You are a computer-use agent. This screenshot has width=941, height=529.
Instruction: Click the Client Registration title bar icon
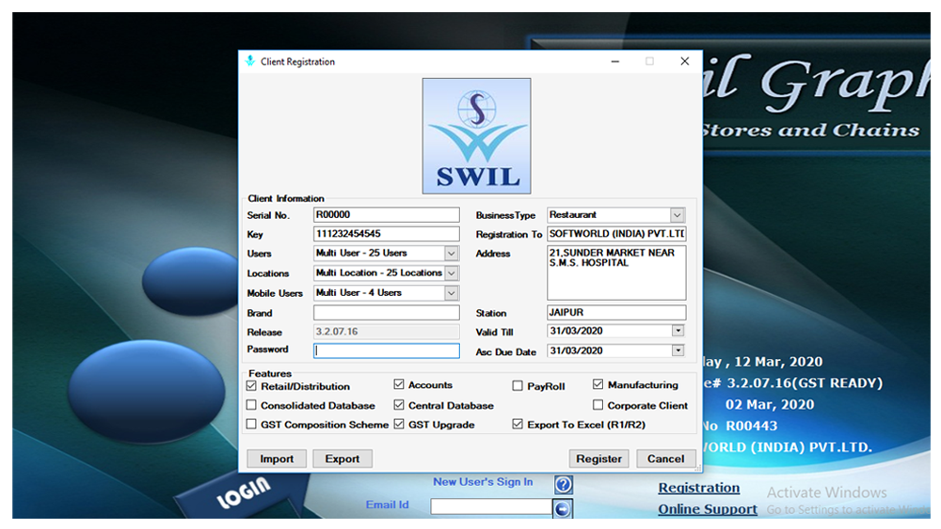[250, 61]
